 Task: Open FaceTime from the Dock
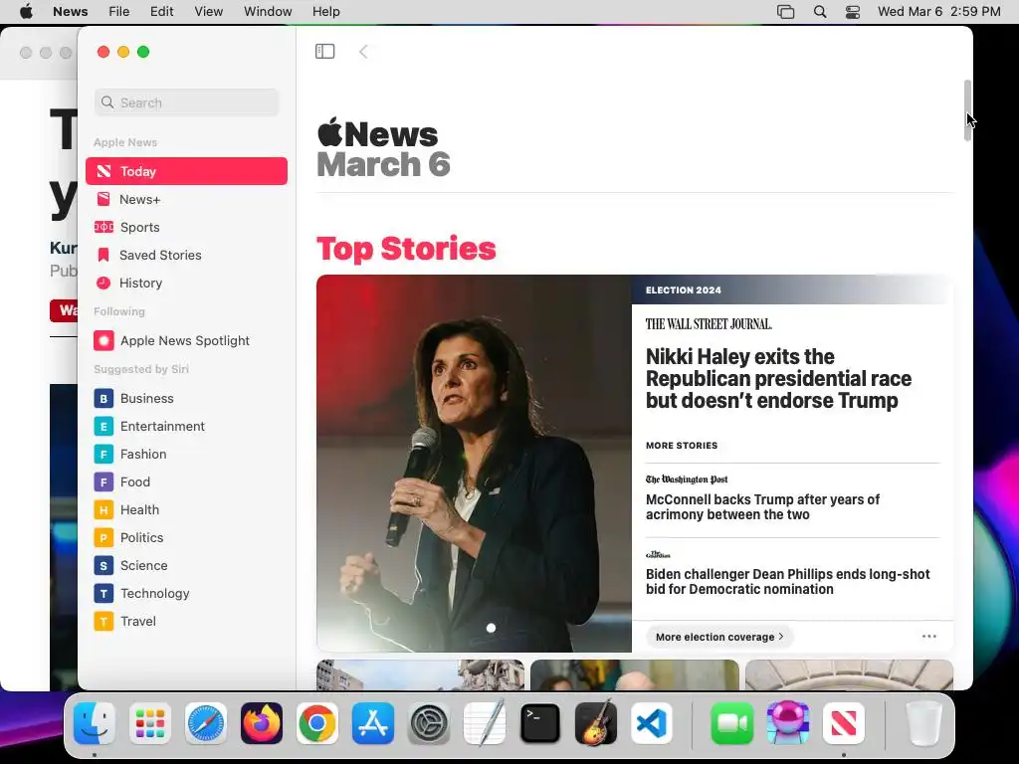pos(731,723)
